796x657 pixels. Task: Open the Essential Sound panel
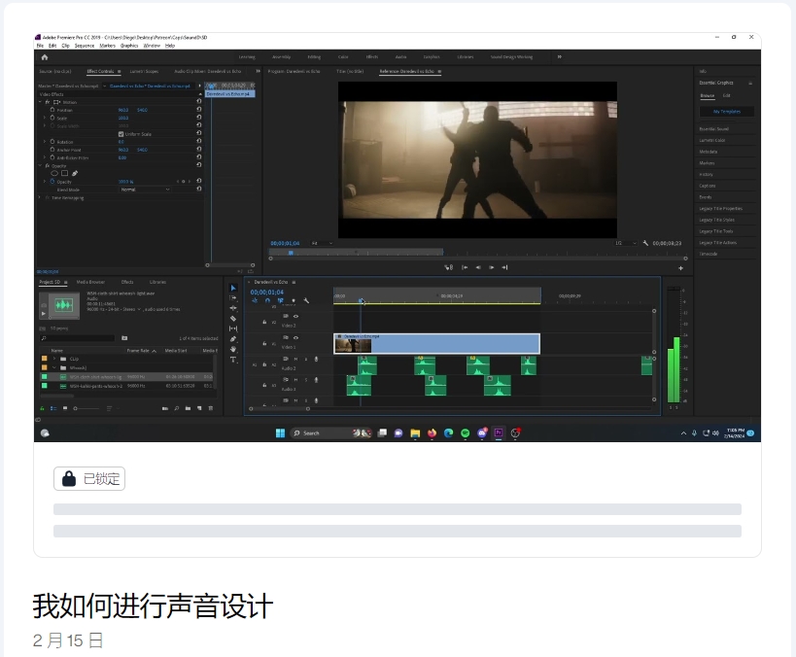[713, 129]
